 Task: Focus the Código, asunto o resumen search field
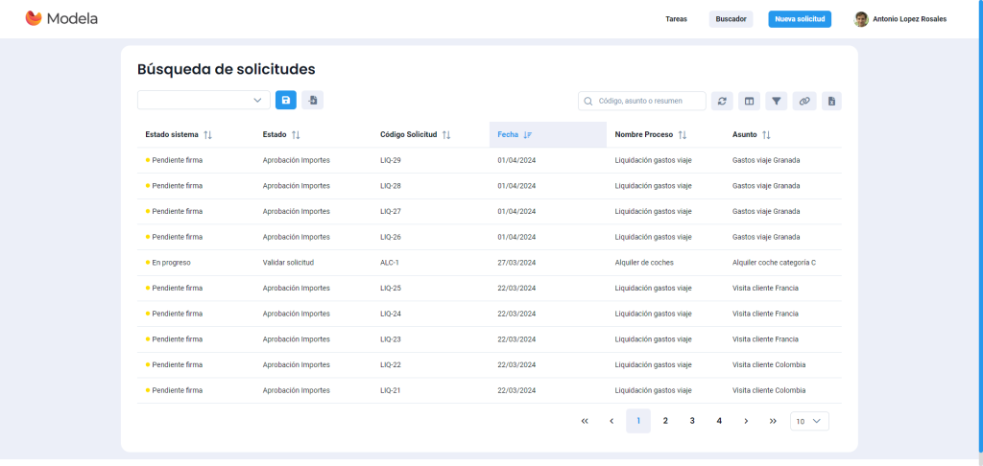[x=648, y=101]
